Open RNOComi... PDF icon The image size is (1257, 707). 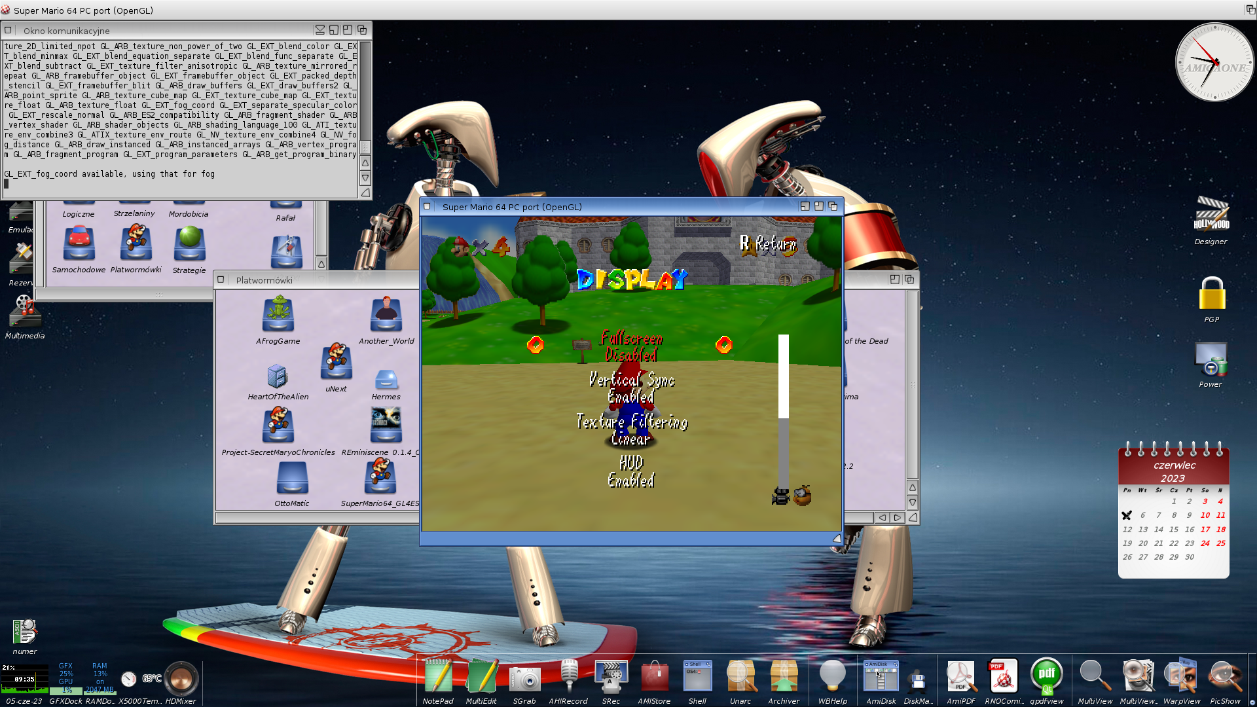(1004, 676)
